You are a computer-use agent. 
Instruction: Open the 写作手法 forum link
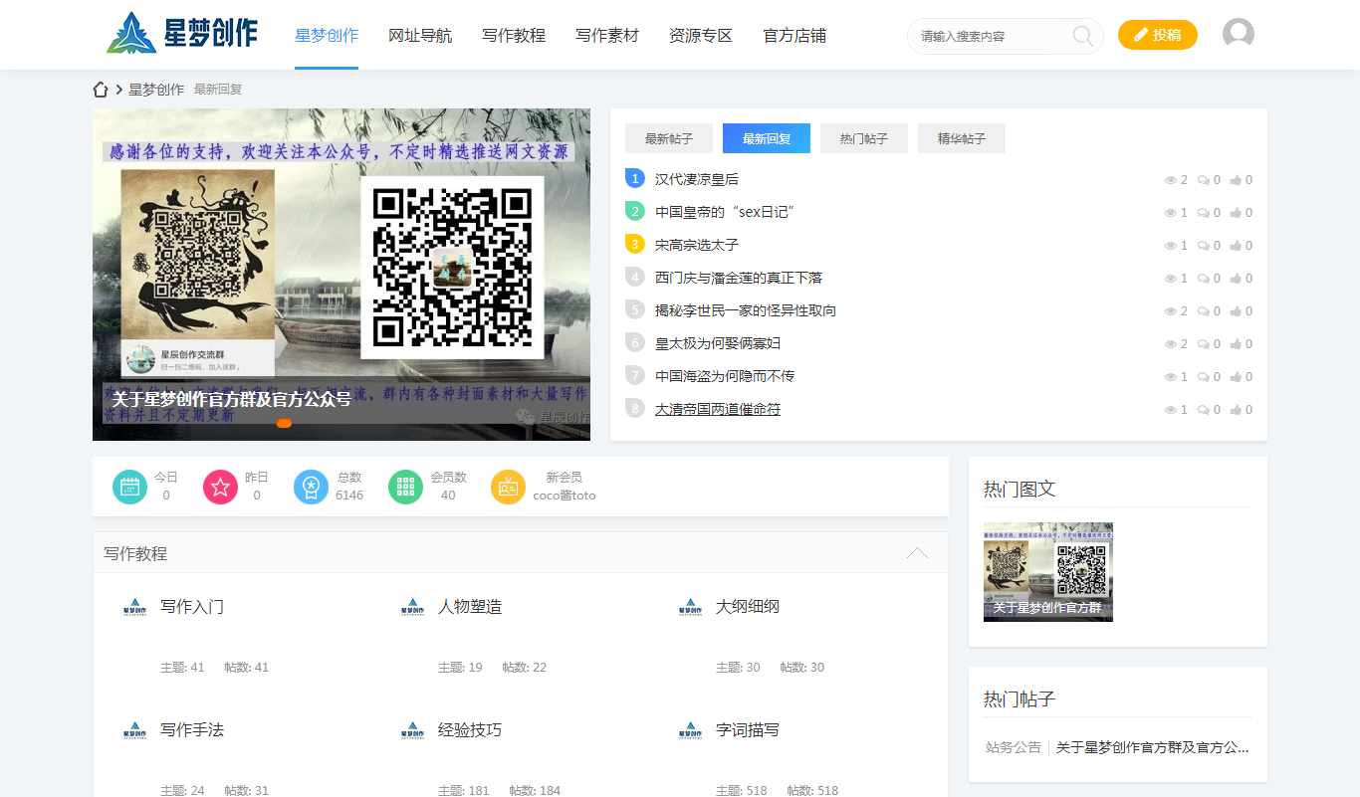tap(192, 730)
